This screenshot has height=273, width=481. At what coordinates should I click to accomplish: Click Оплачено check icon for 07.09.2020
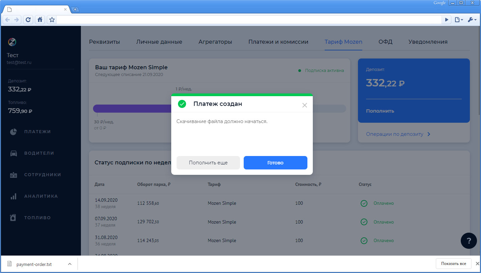click(364, 222)
